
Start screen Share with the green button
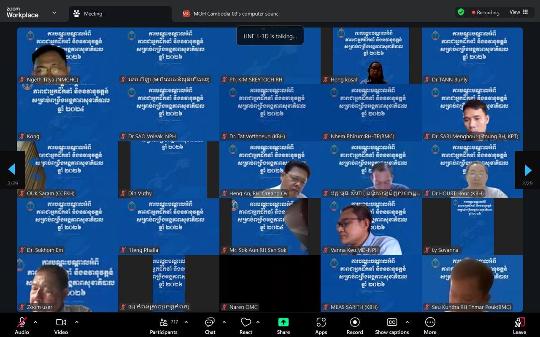pos(283,326)
